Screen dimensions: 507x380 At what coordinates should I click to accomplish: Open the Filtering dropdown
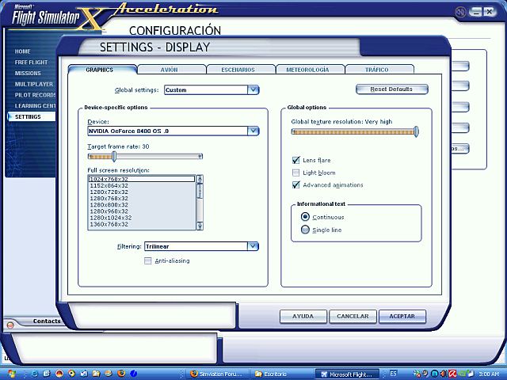(x=253, y=246)
